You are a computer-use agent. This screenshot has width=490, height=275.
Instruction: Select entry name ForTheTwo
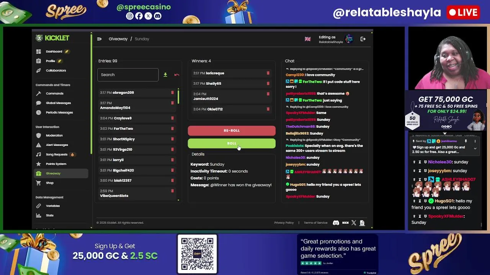123,129
